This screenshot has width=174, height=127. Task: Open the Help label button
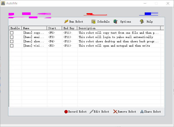pos(150,22)
